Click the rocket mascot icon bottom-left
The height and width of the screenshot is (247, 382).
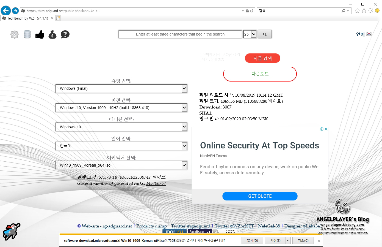[12, 232]
